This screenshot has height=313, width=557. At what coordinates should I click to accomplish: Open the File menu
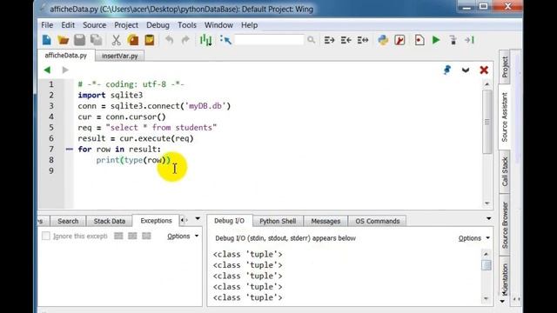tap(47, 25)
